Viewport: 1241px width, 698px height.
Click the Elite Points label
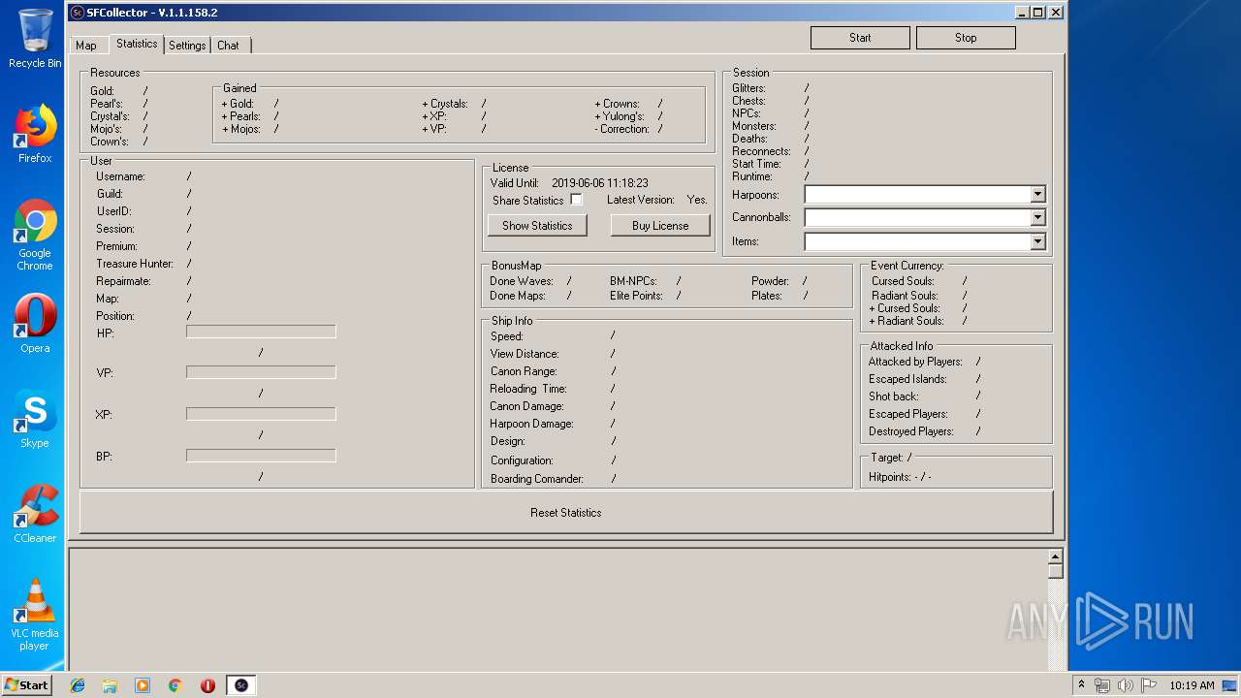tap(636, 296)
